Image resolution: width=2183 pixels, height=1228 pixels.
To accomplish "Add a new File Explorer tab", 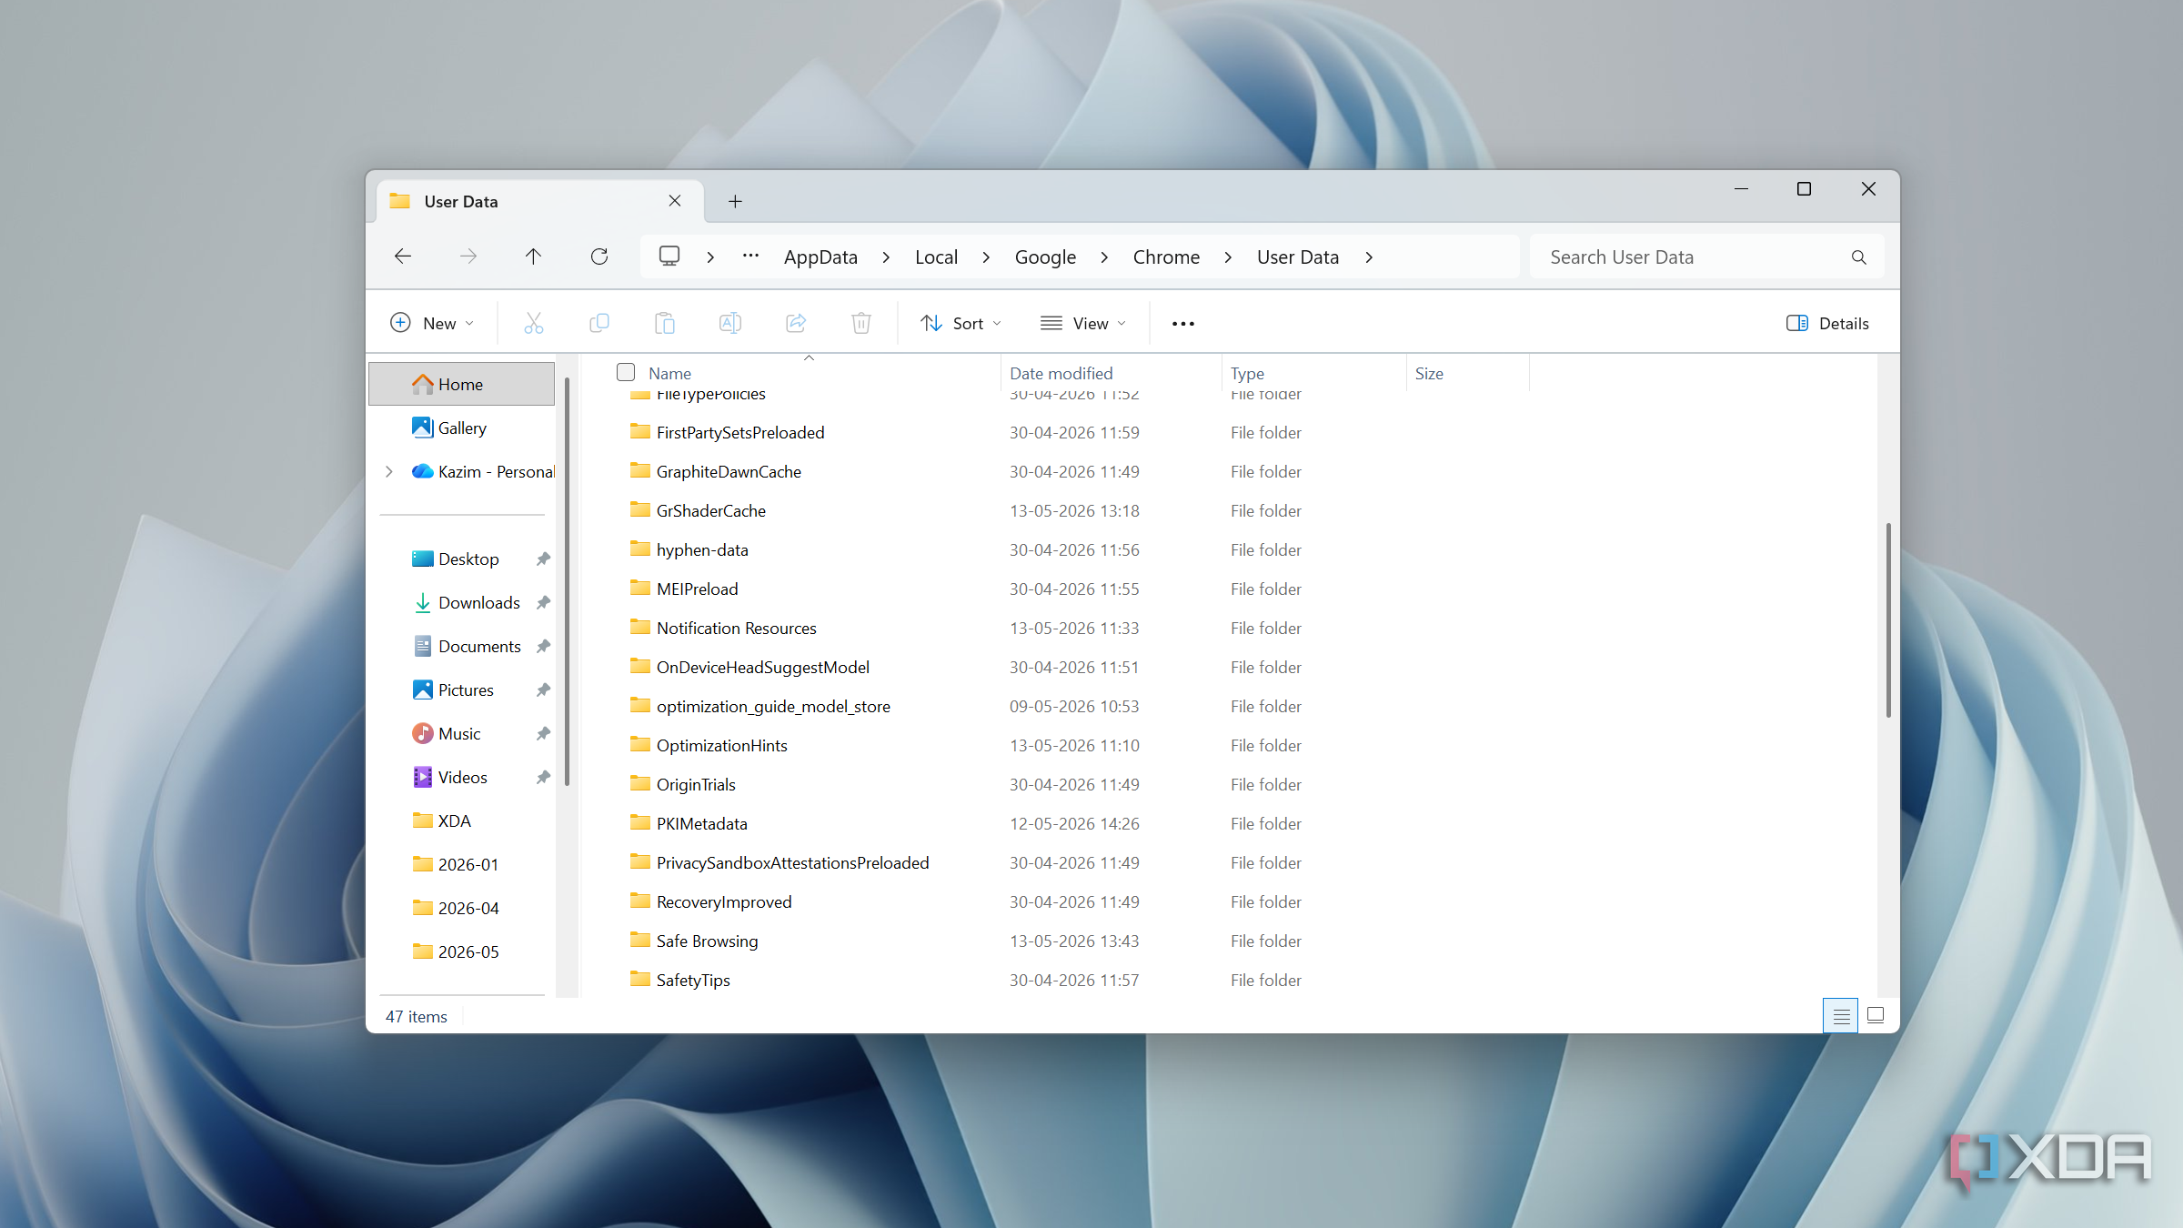I will 735,201.
